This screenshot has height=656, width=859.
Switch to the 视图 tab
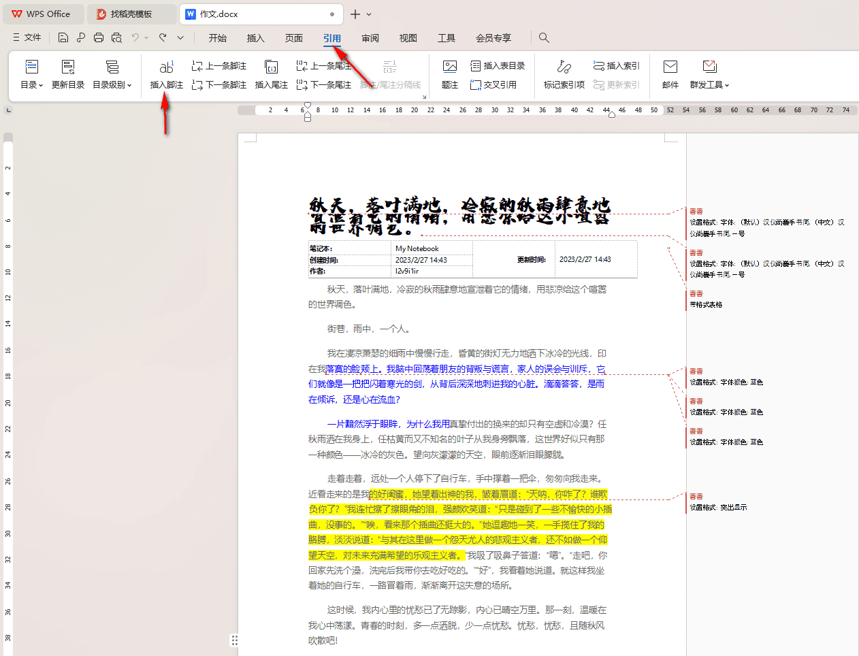[408, 38]
